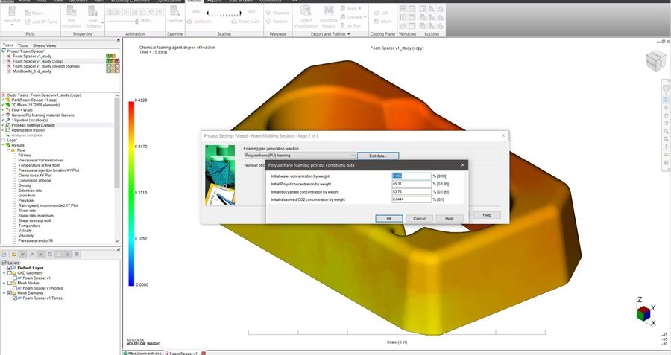This screenshot has height=355, width=671.
Task: Click the ViewCube in the viewport corner
Action: point(655,61)
